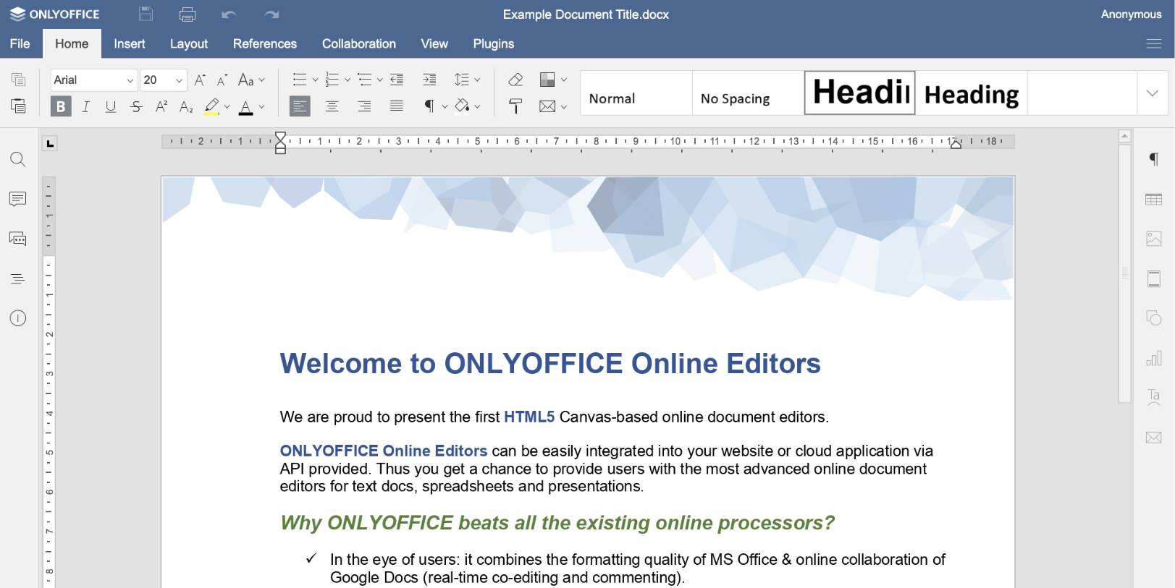The image size is (1175, 588).
Task: Open the Arial font name dropdown
Action: [x=130, y=80]
